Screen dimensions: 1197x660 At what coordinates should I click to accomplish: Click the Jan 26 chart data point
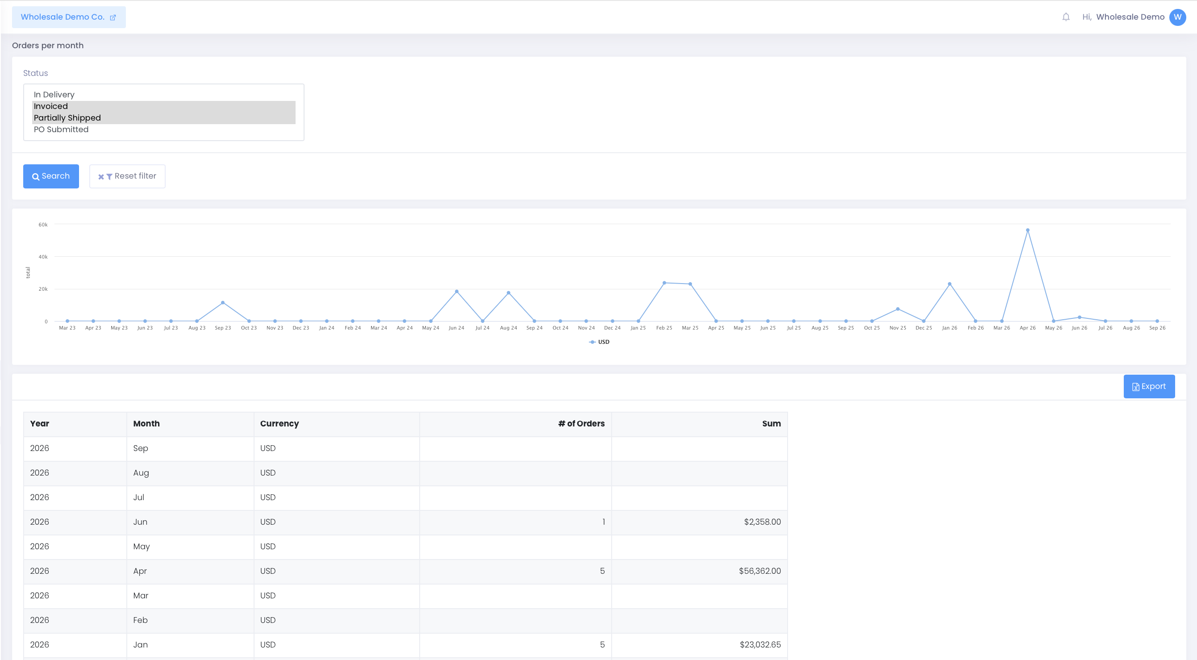tap(949, 284)
